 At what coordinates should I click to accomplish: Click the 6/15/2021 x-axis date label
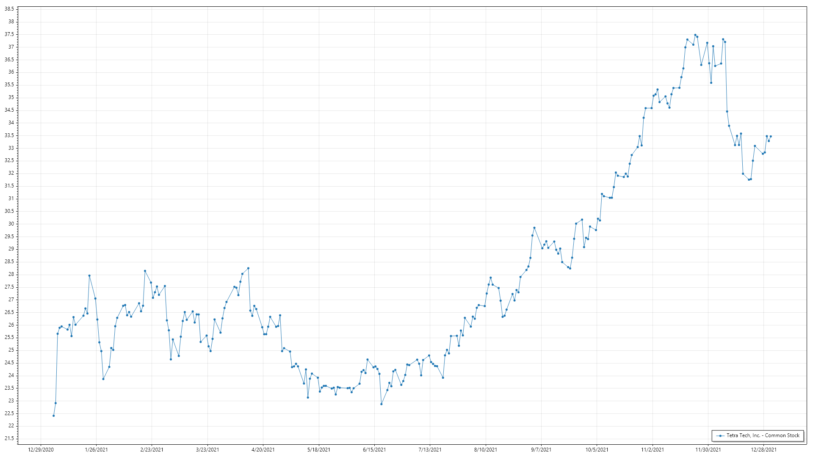[x=374, y=449]
